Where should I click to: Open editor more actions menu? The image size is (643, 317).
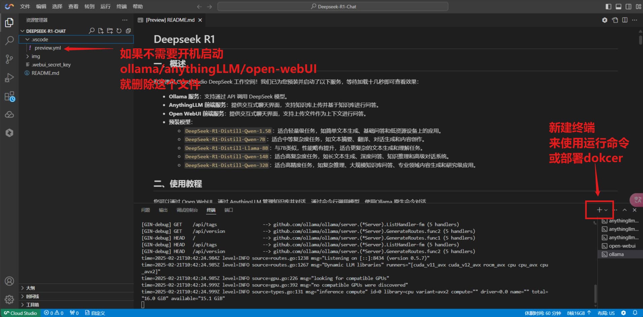tap(635, 20)
